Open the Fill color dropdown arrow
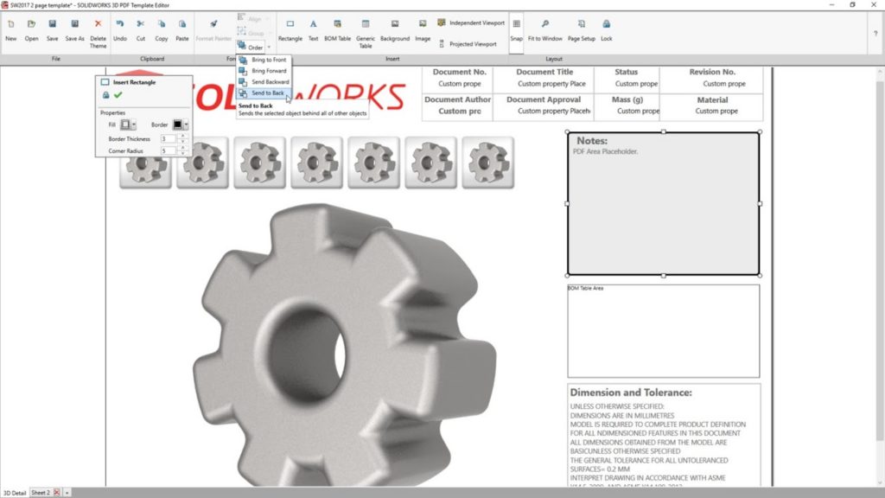Viewport: 885px width, 498px height. tap(134, 124)
